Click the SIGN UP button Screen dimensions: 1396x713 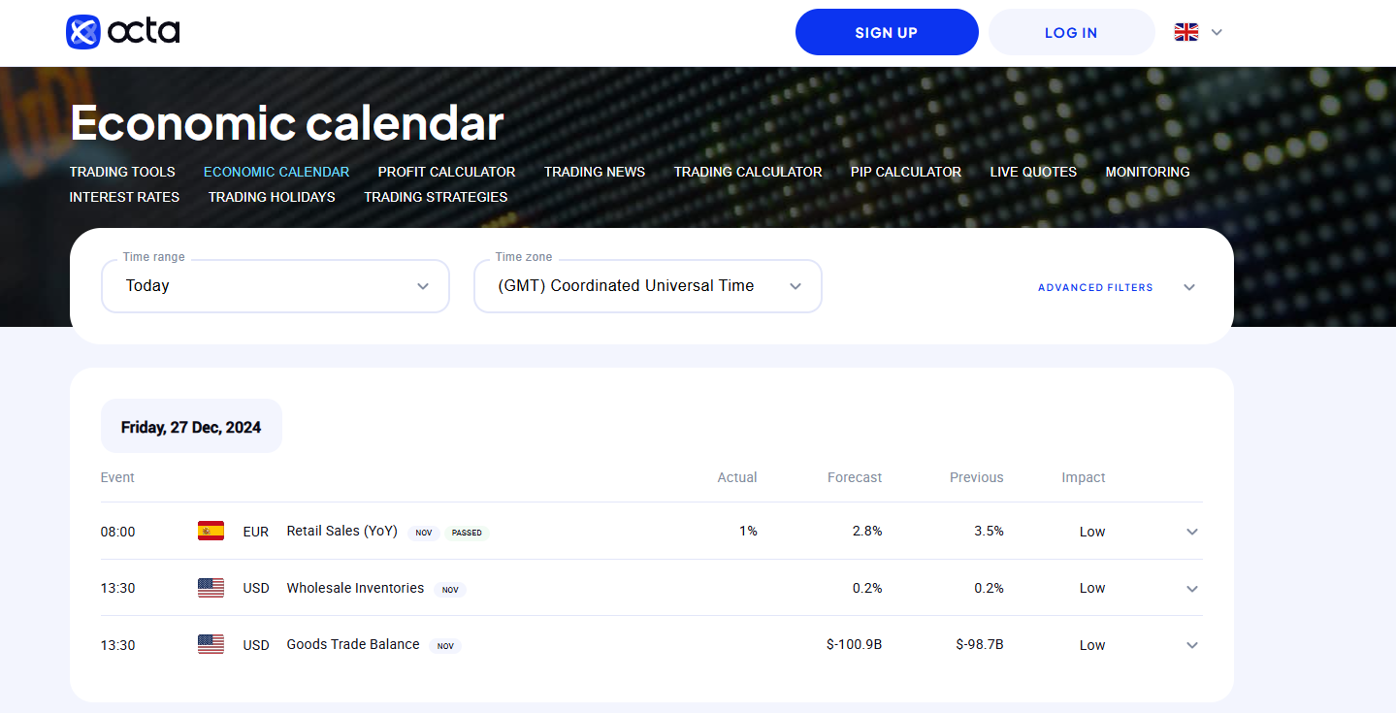point(887,32)
